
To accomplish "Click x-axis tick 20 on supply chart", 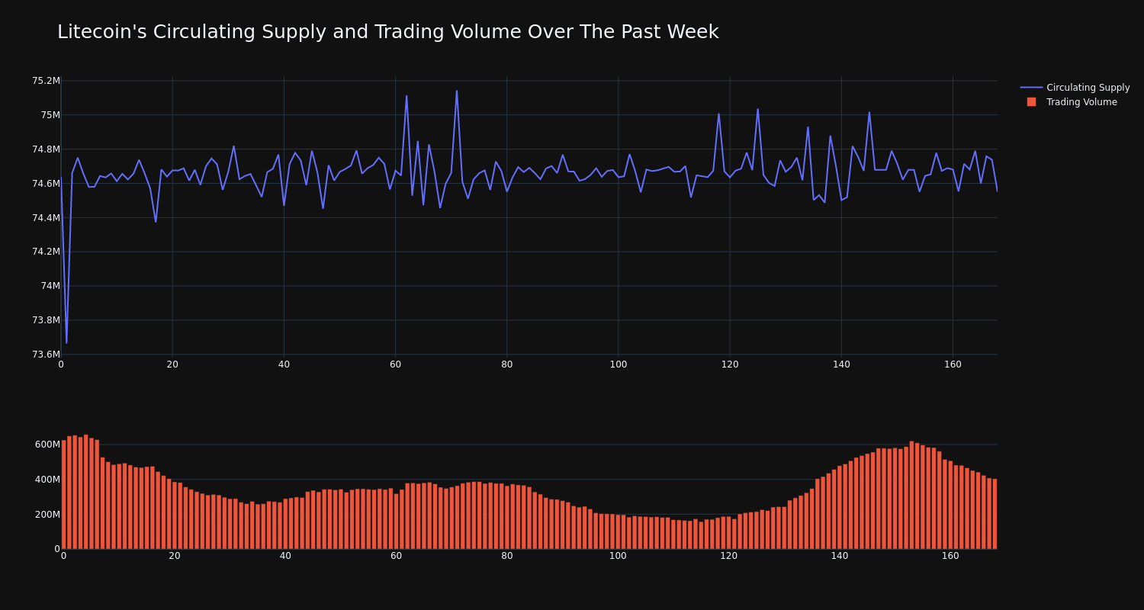I will [x=172, y=364].
